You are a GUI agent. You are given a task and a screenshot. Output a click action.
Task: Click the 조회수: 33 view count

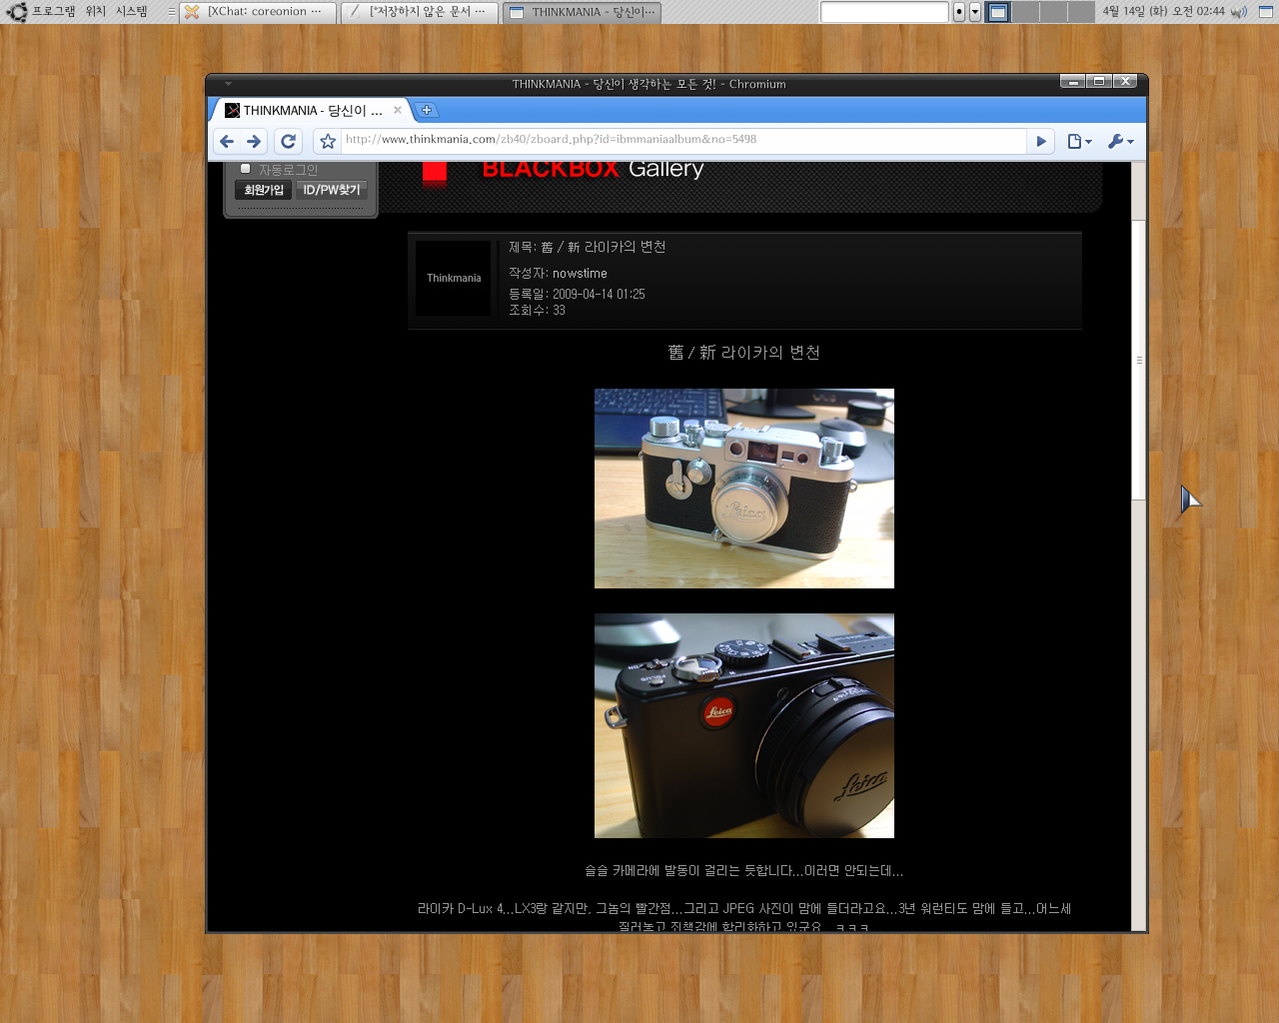pos(537,310)
